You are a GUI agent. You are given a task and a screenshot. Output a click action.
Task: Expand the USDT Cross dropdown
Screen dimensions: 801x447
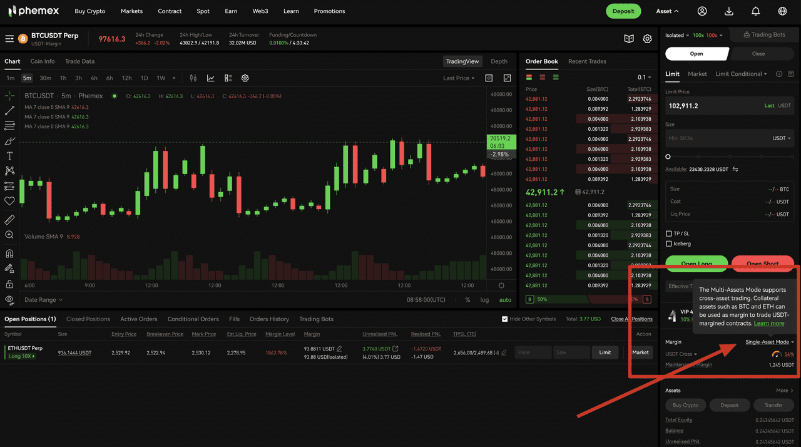[x=681, y=354]
